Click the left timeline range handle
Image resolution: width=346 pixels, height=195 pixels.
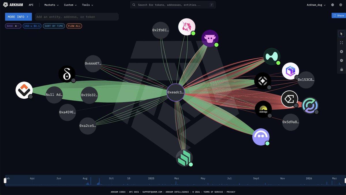coord(5,181)
